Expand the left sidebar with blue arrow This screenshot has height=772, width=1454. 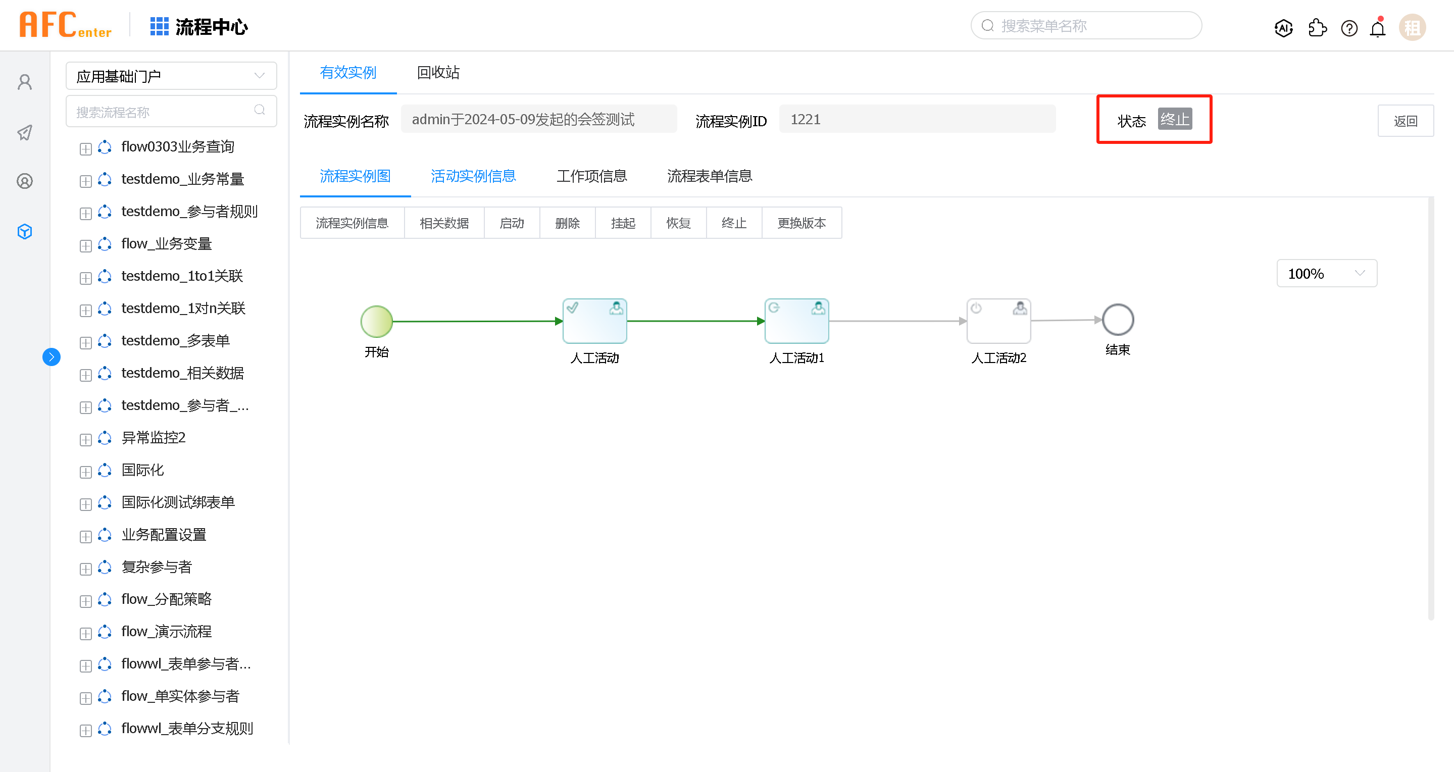[x=52, y=356]
